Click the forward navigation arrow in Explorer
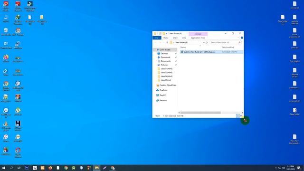 [x=161, y=42]
